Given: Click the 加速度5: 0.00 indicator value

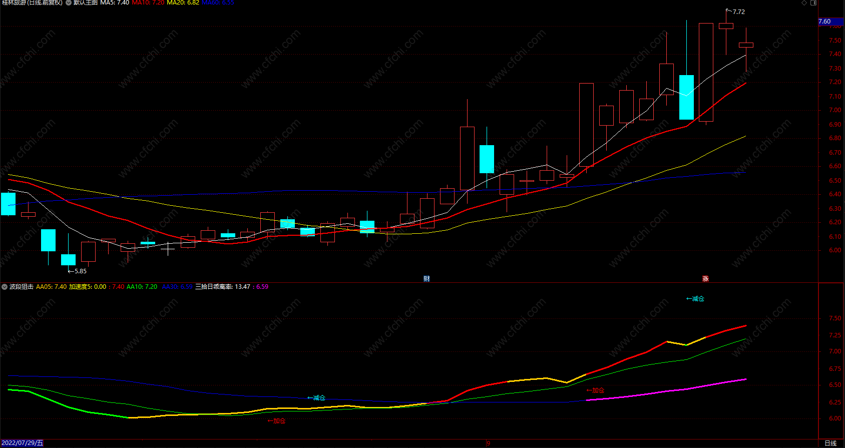Looking at the screenshot, I should (x=88, y=287).
